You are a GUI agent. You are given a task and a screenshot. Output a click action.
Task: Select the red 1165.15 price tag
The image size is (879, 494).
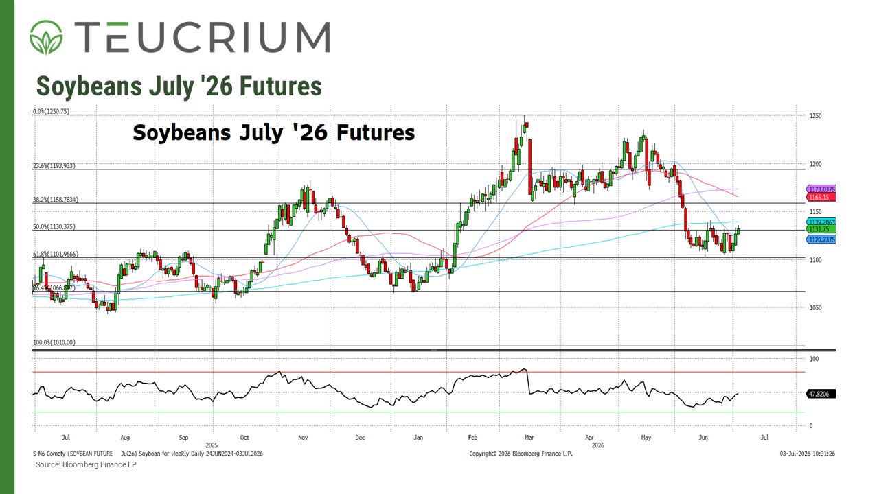tap(820, 197)
